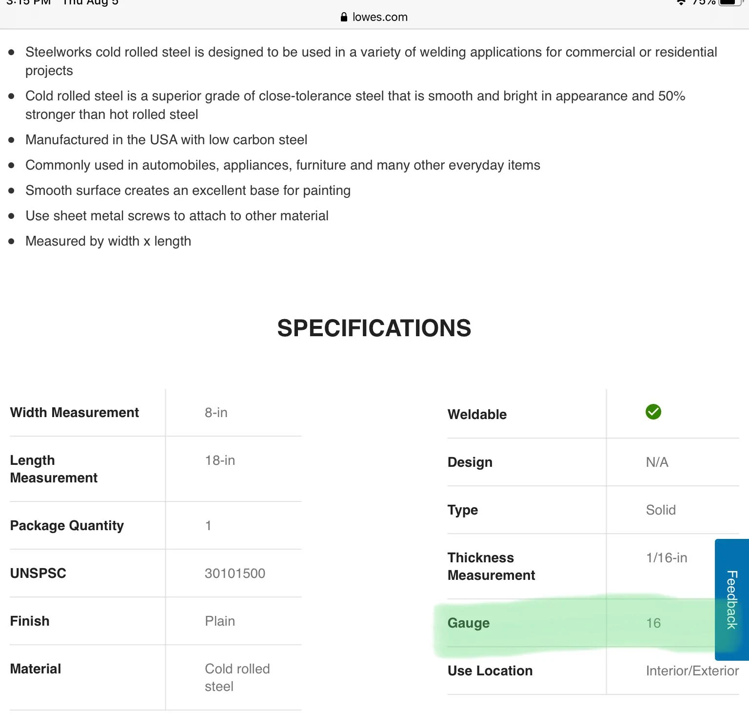Tap the Wi-Fi status icon

click(681, 2)
